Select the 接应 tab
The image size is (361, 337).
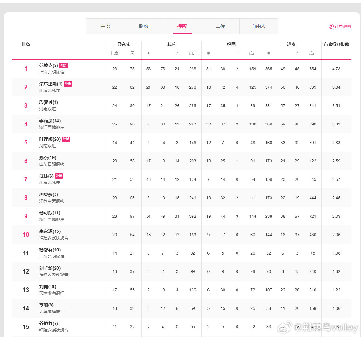(182, 26)
